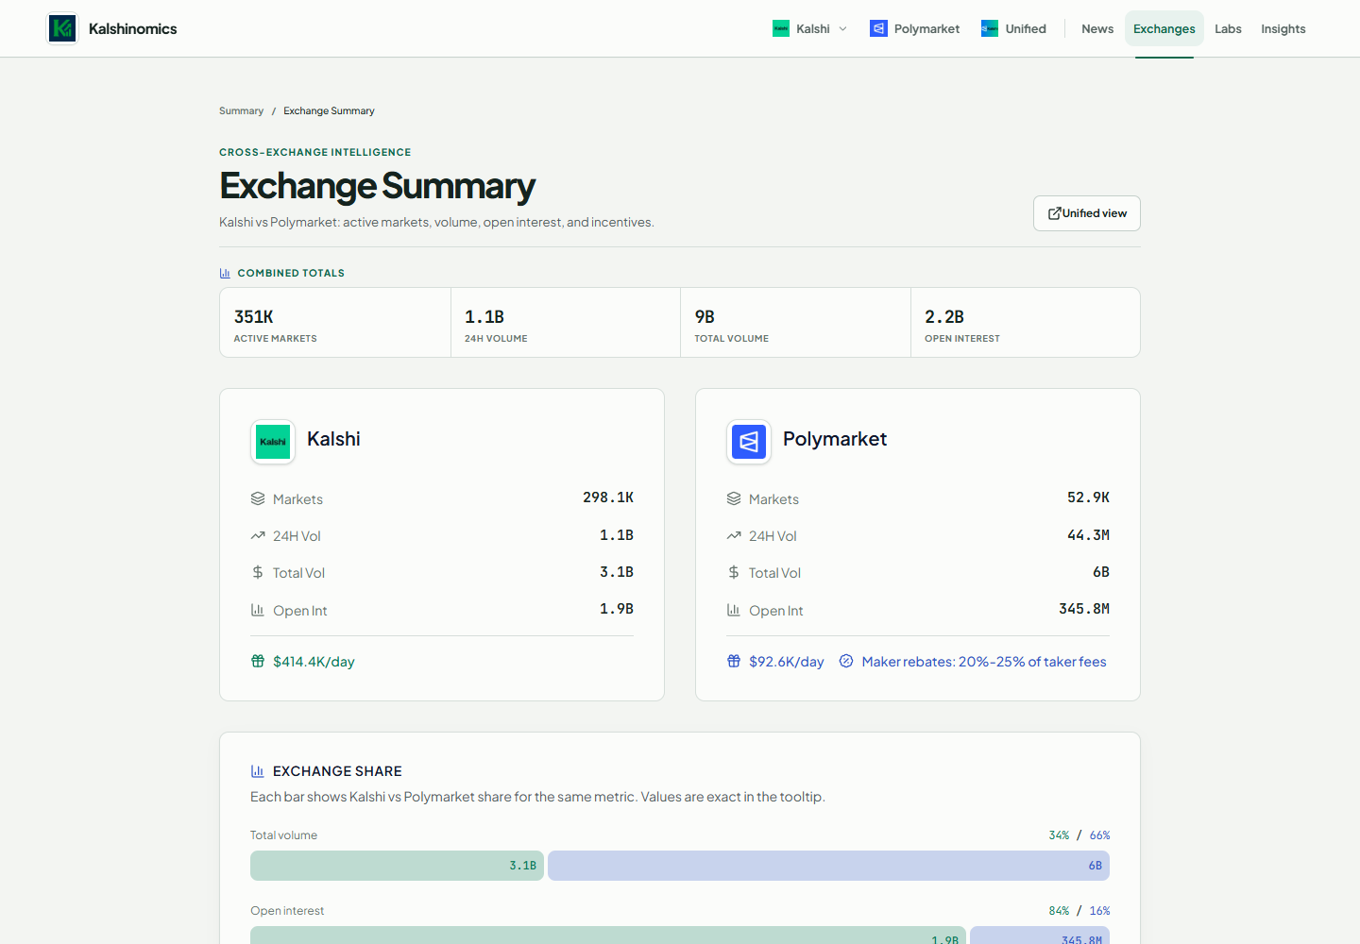Click the CROSS-EXCHANGE INTELLIGENCE label
This screenshot has width=1360, height=944.
pos(315,152)
